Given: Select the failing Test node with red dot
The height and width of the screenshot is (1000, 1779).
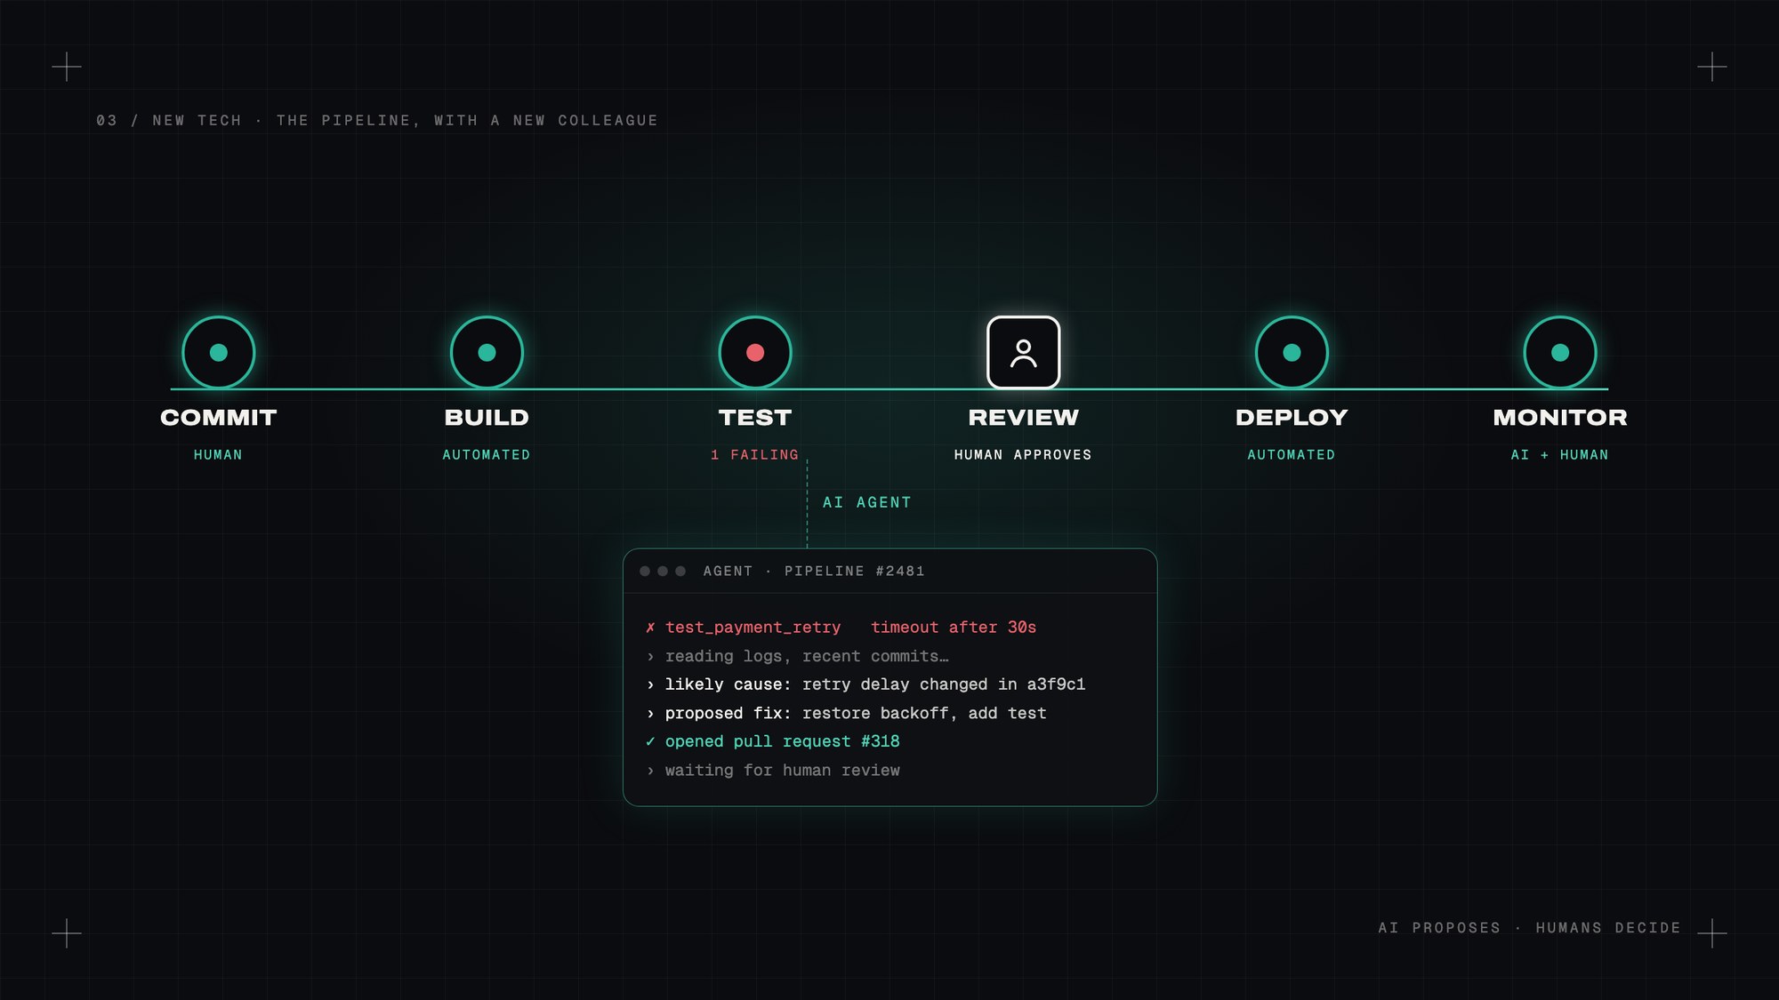Looking at the screenshot, I should pos(755,353).
